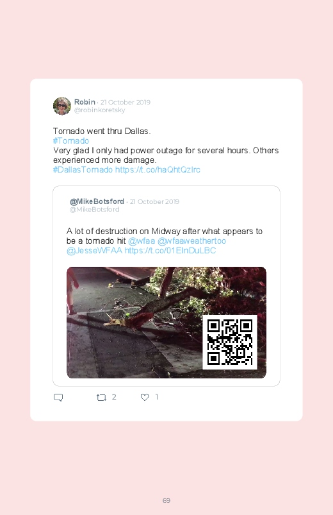Open Robin's profile avatar photo
This screenshot has width=333, height=515.
click(x=62, y=106)
